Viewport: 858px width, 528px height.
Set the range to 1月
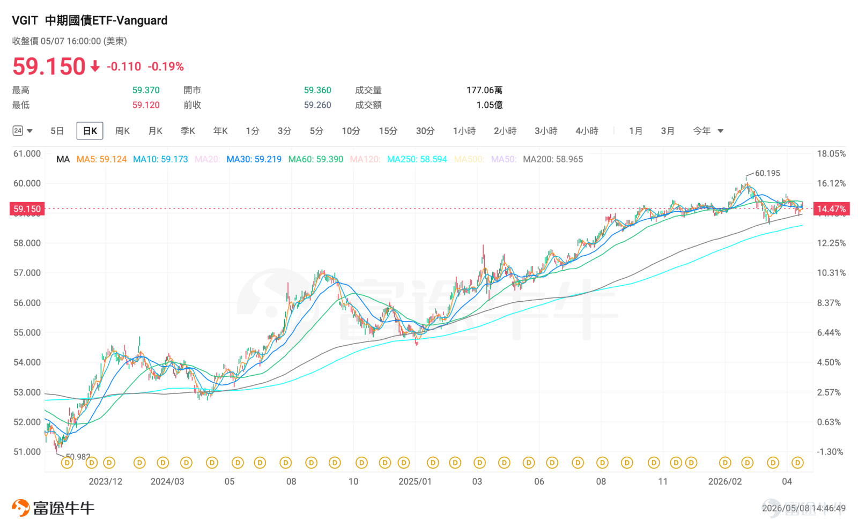pyautogui.click(x=636, y=131)
